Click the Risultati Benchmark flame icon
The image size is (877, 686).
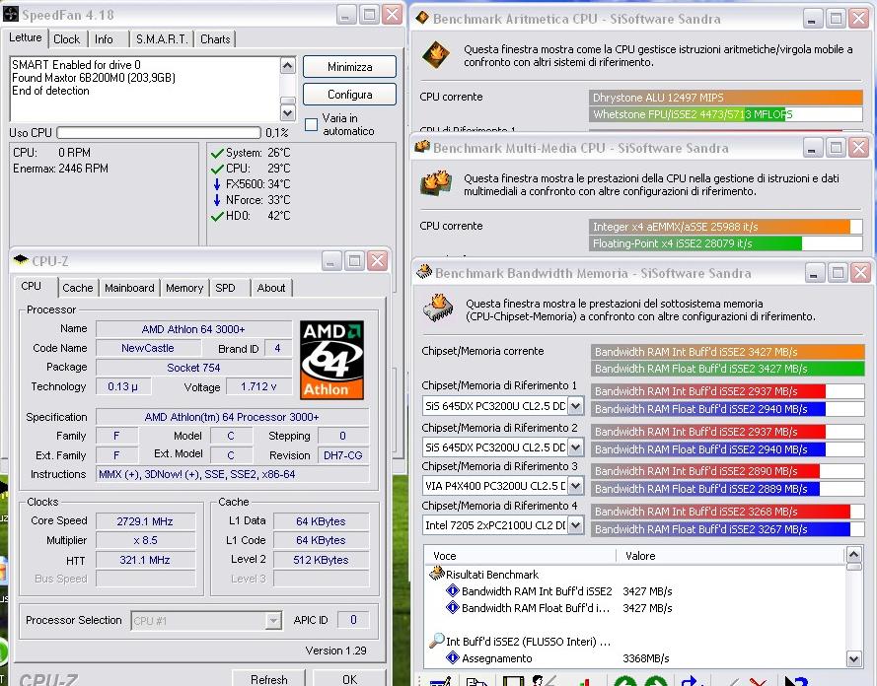(436, 574)
